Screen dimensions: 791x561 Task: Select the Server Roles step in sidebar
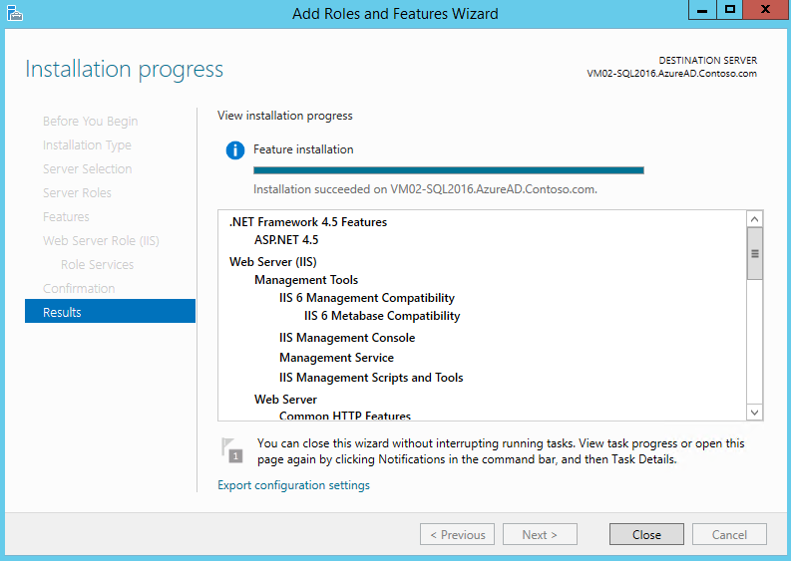(x=77, y=192)
